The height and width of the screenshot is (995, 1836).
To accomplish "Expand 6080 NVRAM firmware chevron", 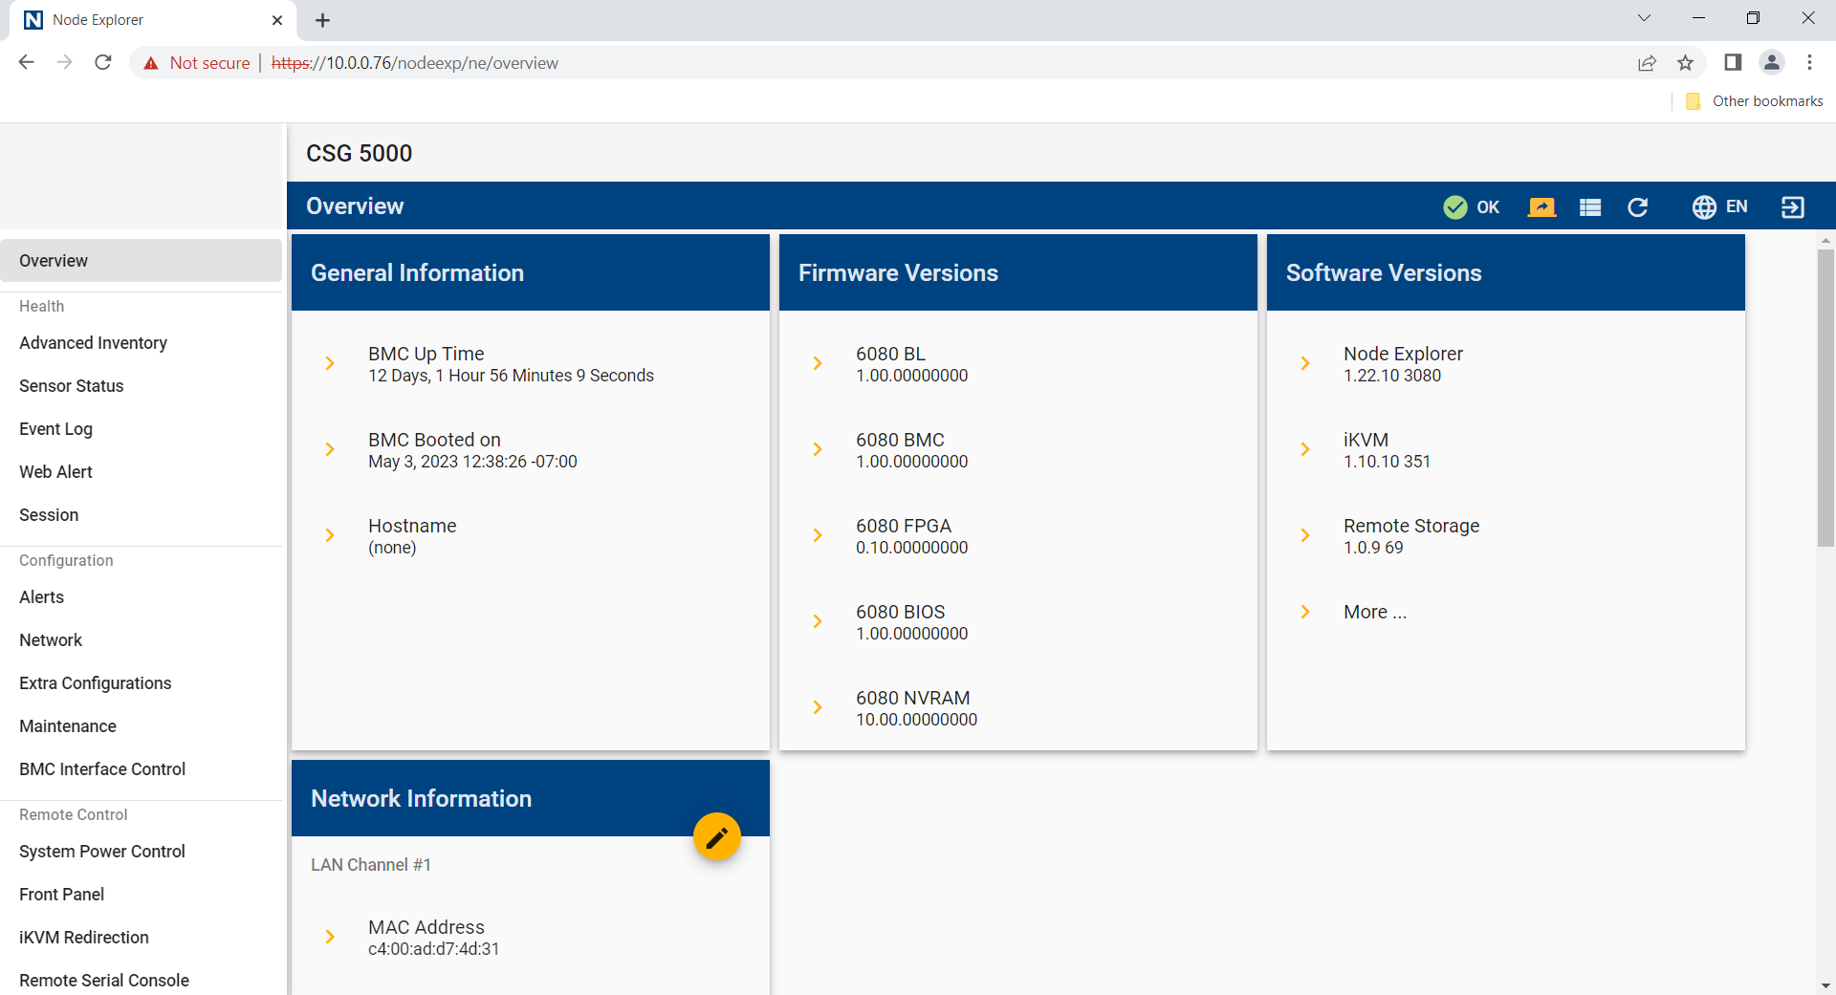I will click(x=818, y=707).
